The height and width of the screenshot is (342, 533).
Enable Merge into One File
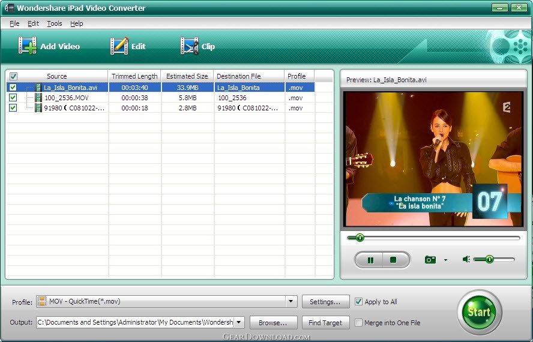coord(358,322)
